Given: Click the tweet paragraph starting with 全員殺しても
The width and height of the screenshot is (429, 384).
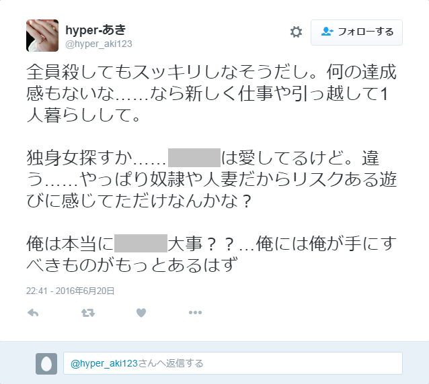Looking at the screenshot, I should click(212, 93).
